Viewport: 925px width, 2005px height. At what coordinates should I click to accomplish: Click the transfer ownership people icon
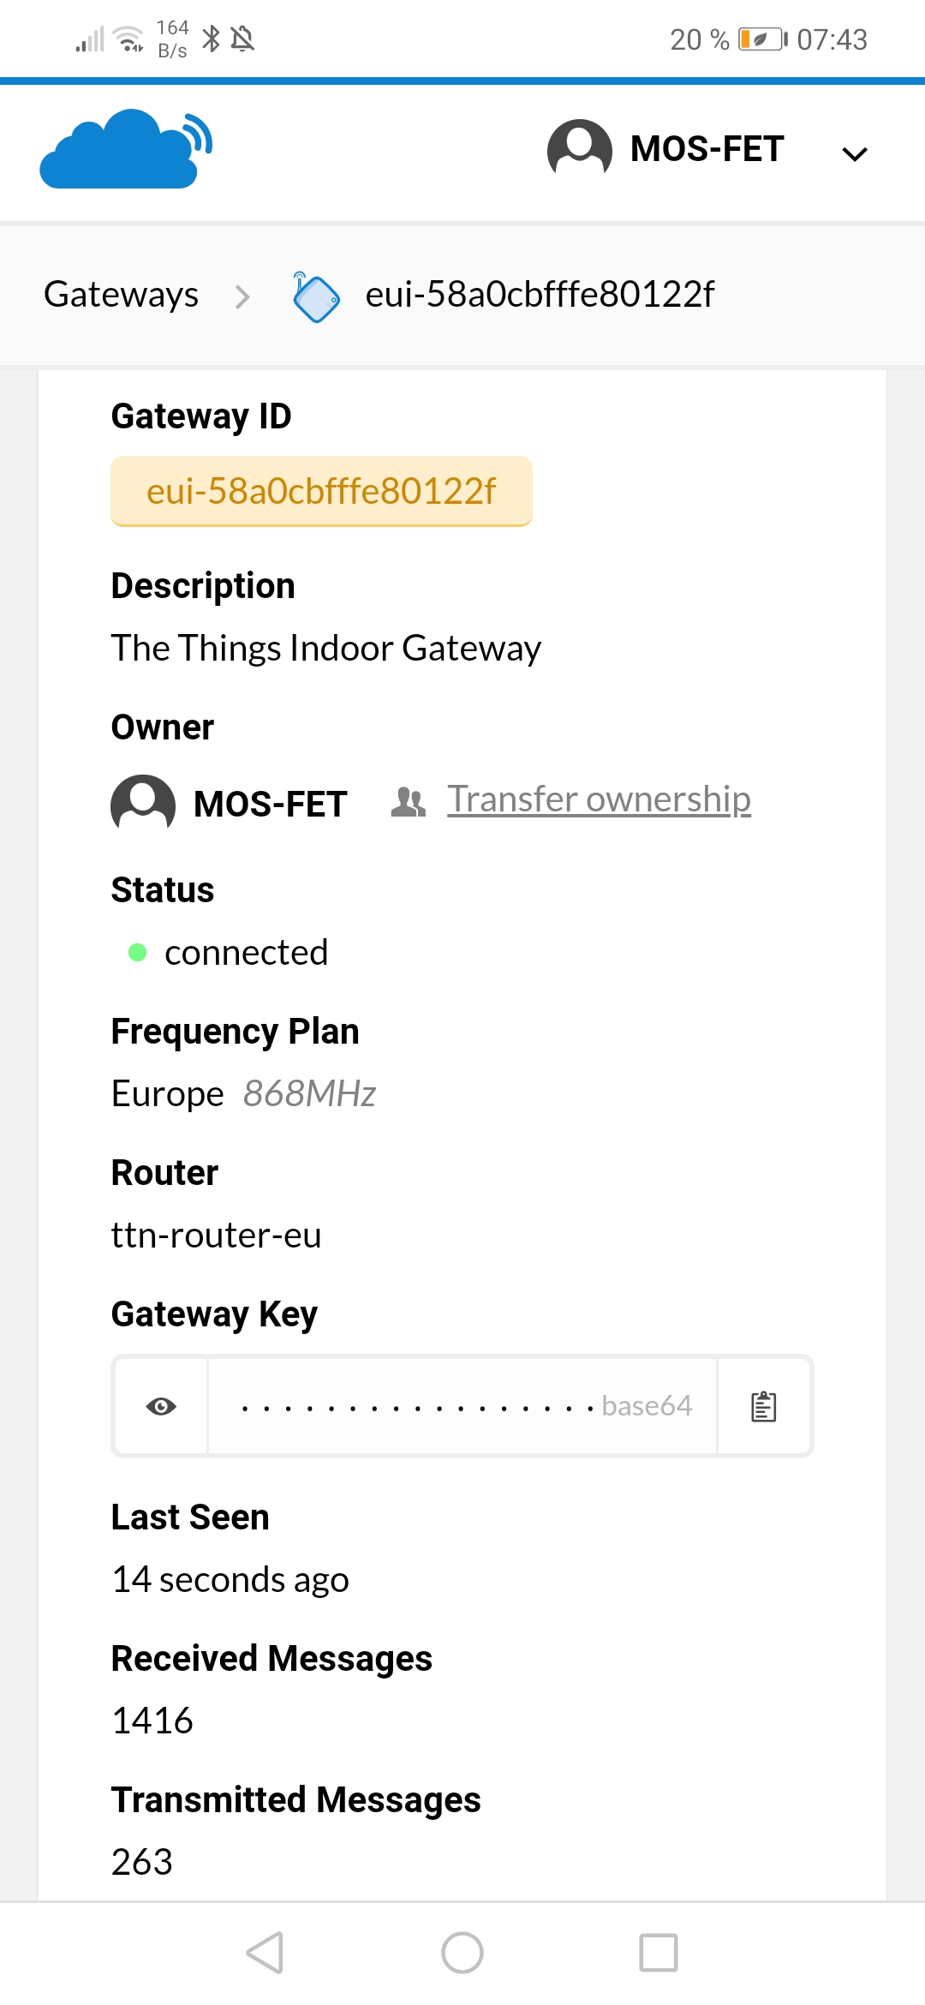click(408, 802)
